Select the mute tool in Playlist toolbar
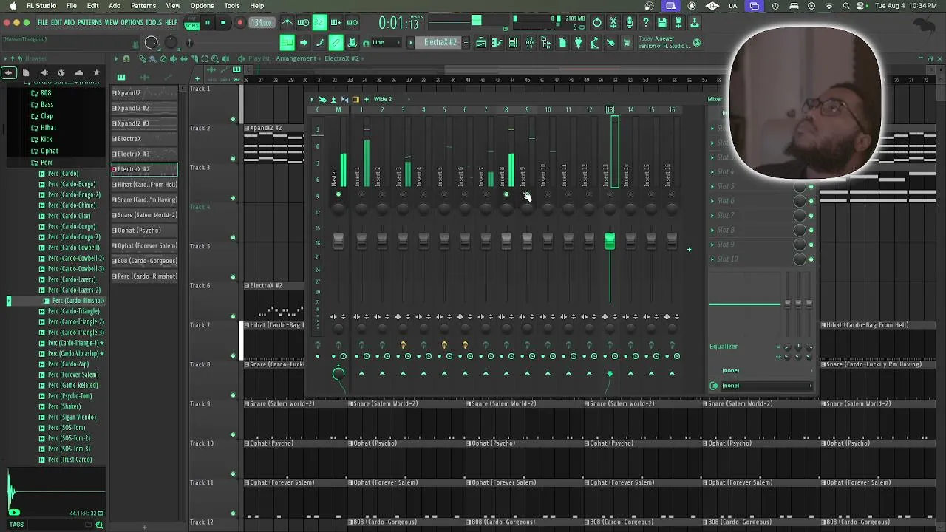946x532 pixels. (x=174, y=58)
